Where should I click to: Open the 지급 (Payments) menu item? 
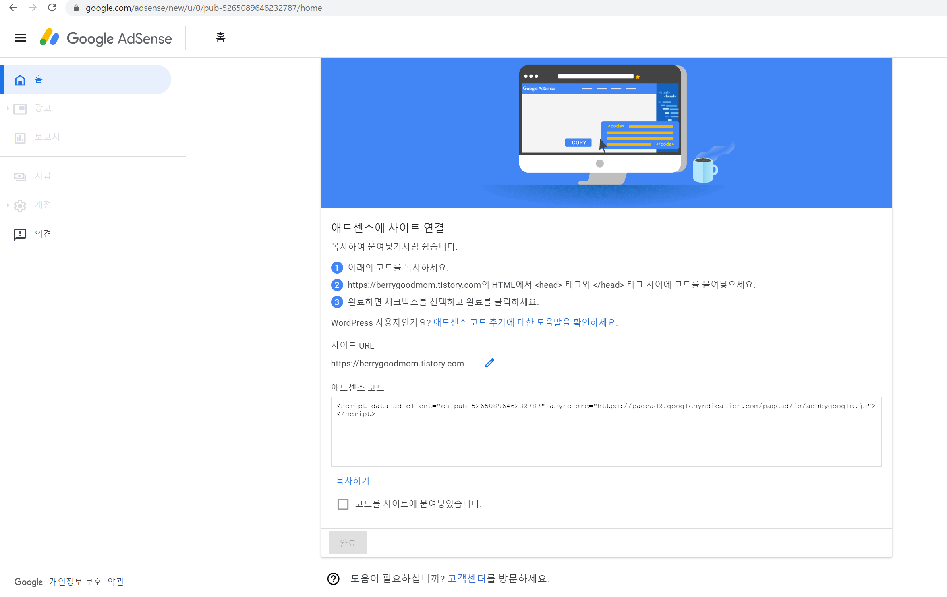(43, 176)
